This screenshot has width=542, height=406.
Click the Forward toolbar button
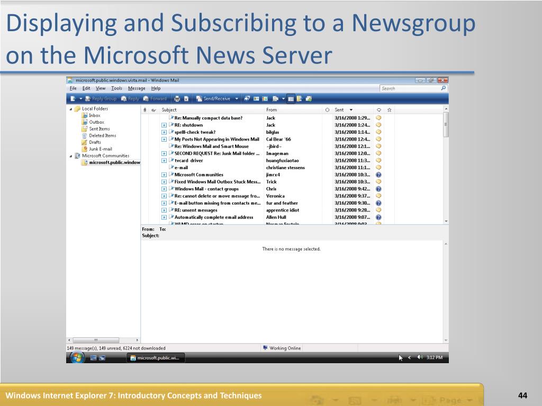155,99
